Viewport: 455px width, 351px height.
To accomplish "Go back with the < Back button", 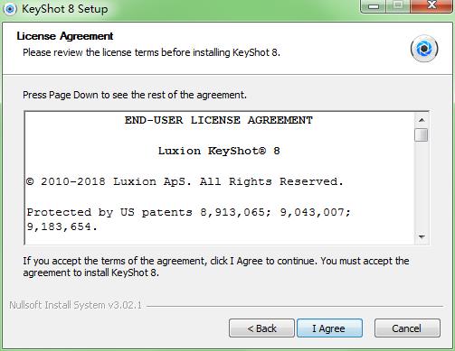I will [x=261, y=328].
